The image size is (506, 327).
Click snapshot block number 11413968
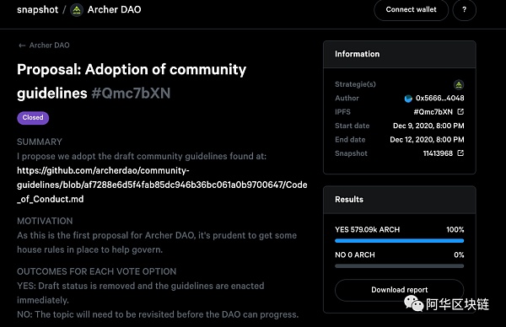[438, 153]
